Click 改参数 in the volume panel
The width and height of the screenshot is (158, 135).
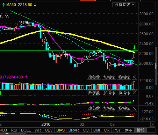[x=94, y=77]
